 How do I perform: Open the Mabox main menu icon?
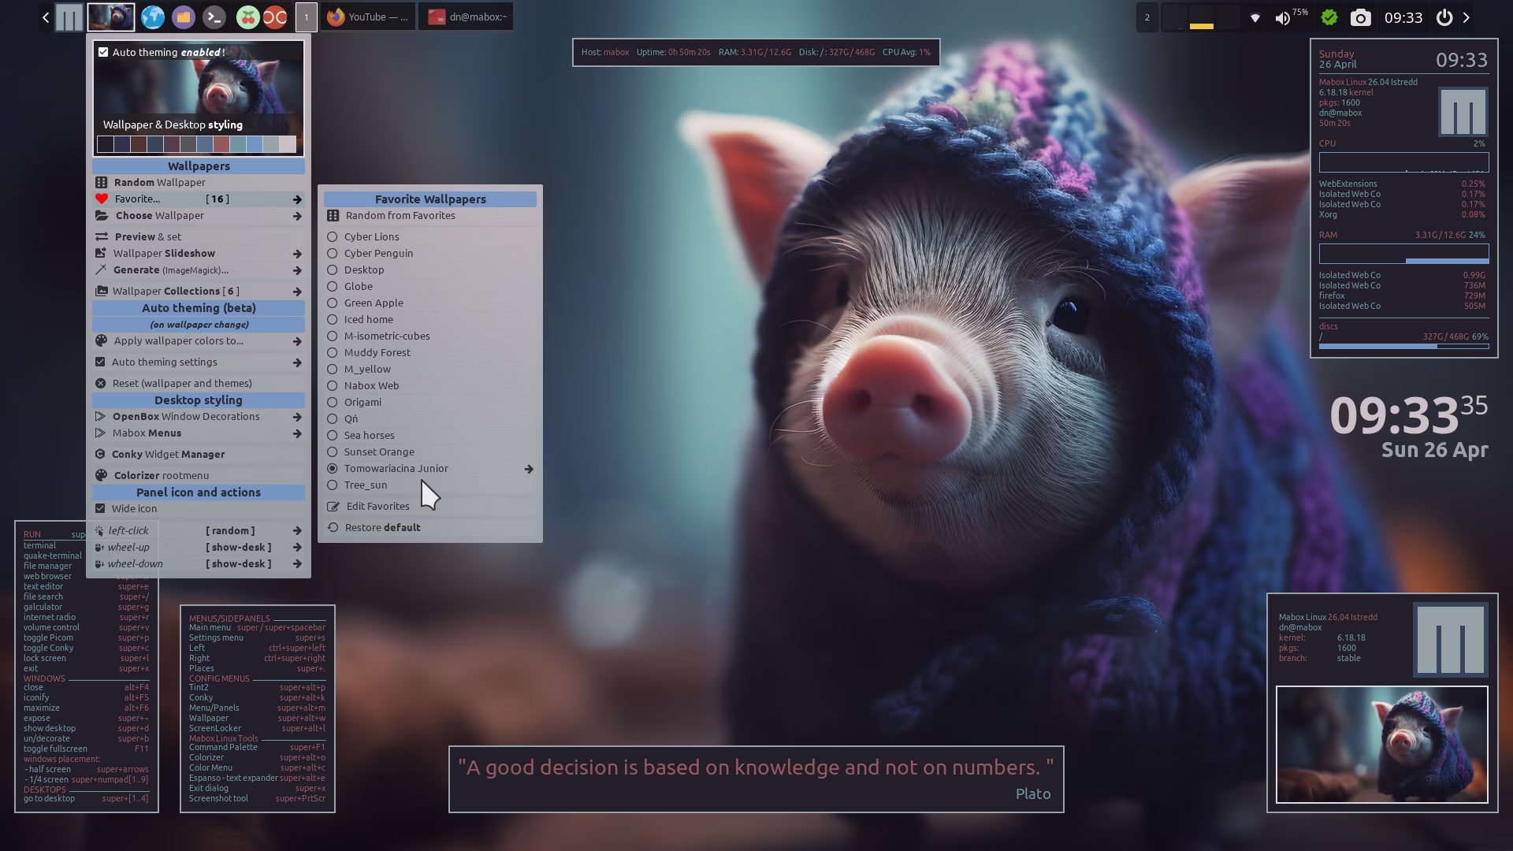pyautogui.click(x=69, y=17)
